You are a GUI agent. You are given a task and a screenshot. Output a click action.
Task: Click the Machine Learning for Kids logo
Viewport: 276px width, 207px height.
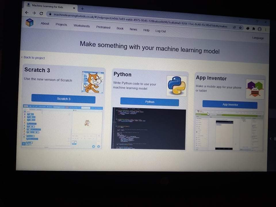tap(30, 22)
